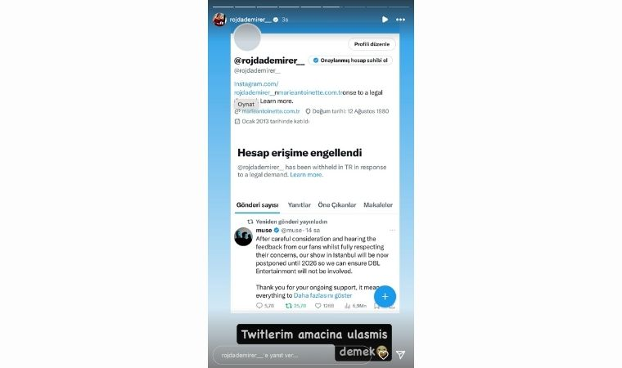Image resolution: width=622 pixels, height=368 pixels.
Task: Click the Oynat tooltip button
Action: 246,104
